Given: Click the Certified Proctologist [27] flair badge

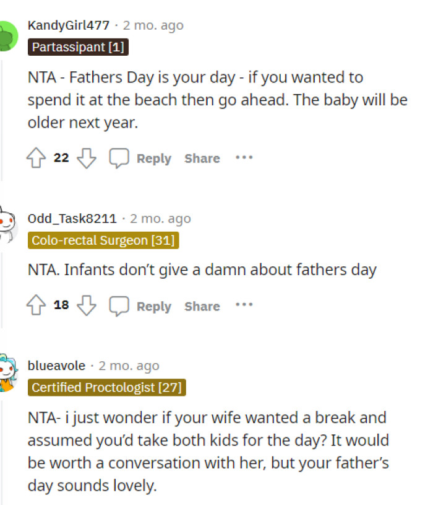Looking at the screenshot, I should pos(106,388).
